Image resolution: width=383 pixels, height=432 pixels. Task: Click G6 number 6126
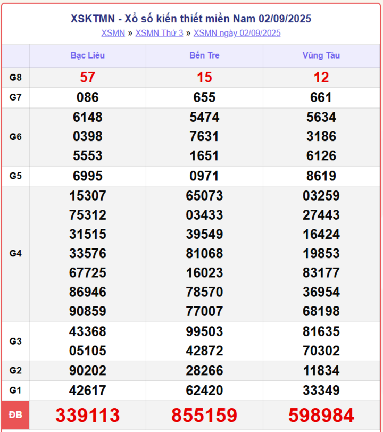pyautogui.click(x=321, y=156)
